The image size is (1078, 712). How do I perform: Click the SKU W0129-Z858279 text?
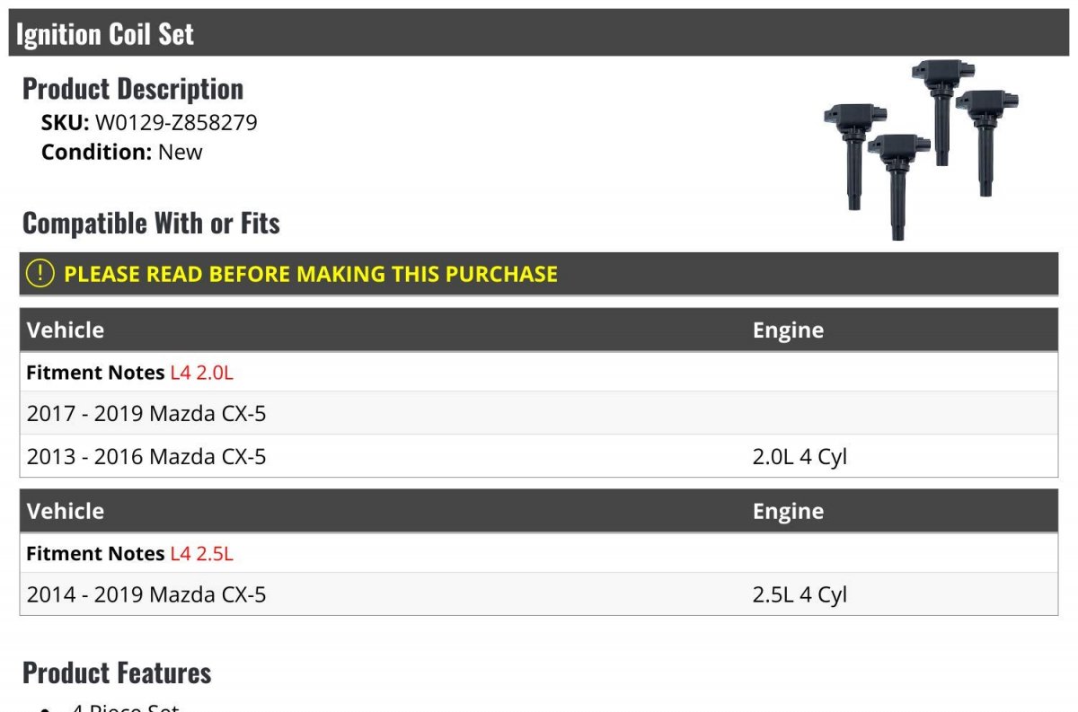click(x=149, y=123)
